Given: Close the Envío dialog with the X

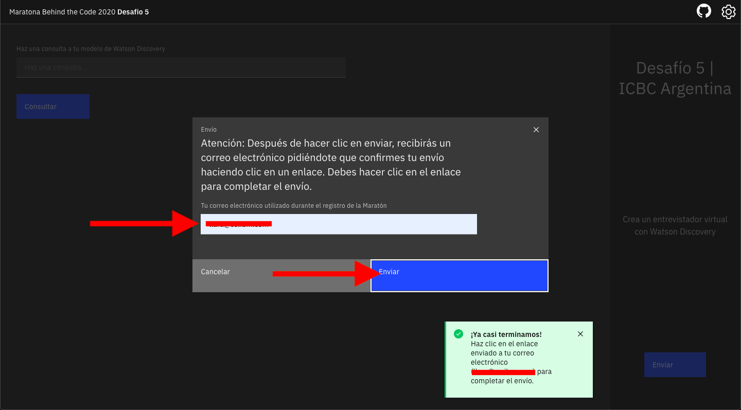Looking at the screenshot, I should 536,130.
